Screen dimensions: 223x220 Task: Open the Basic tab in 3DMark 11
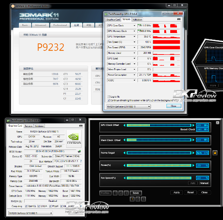click(x=25, y=25)
